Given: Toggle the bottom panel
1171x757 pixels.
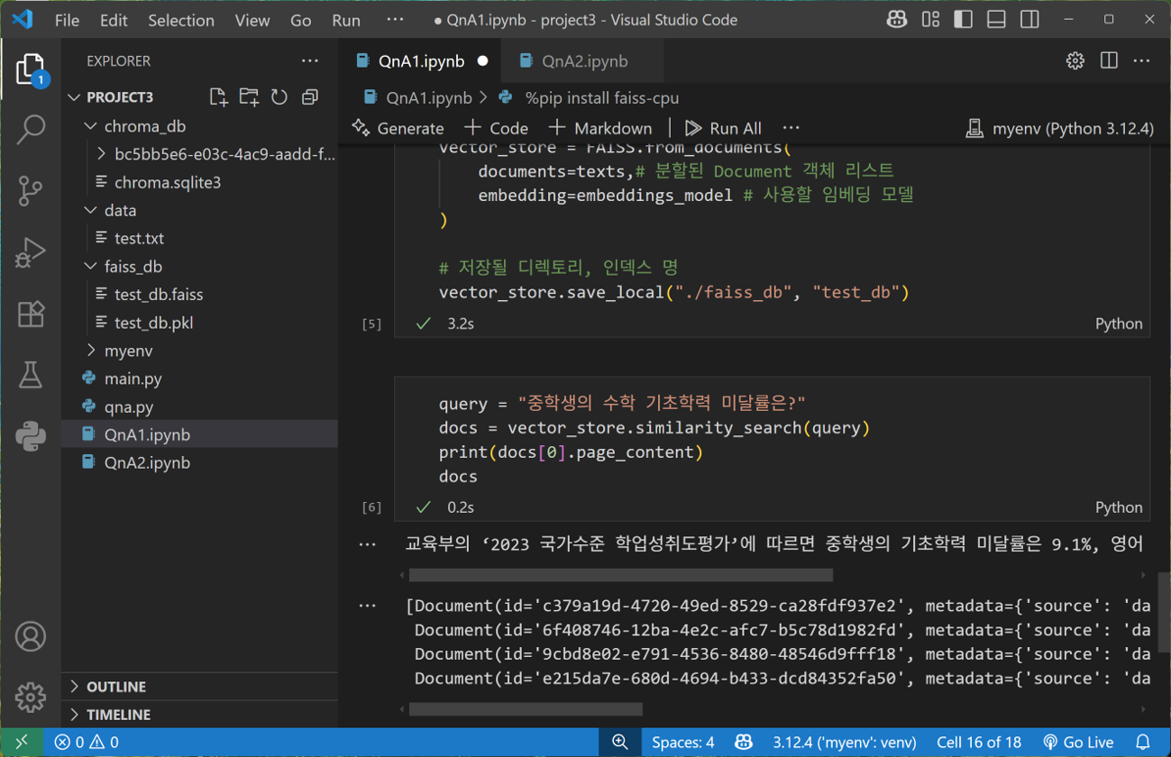Looking at the screenshot, I should tap(996, 19).
